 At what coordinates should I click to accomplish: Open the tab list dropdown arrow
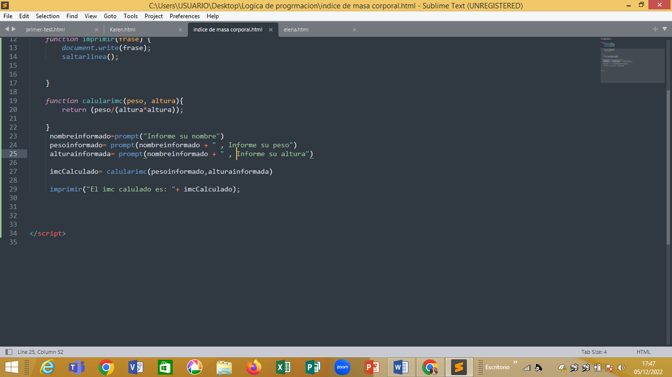pyautogui.click(x=664, y=29)
